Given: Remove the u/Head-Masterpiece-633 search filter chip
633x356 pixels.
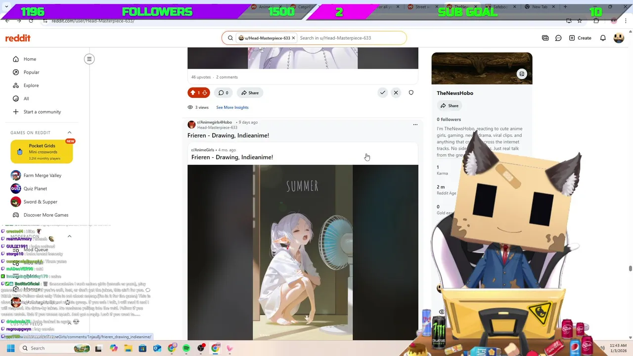Looking at the screenshot, I should pyautogui.click(x=293, y=38).
